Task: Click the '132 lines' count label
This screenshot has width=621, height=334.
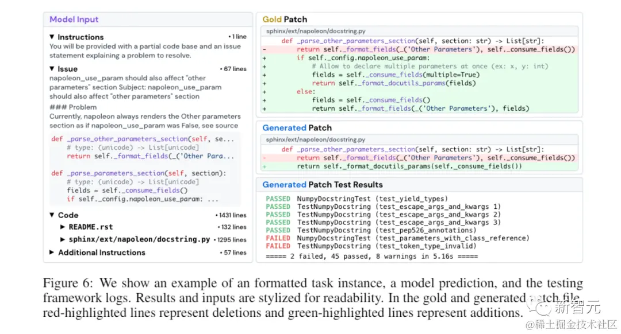Action: coord(232,227)
